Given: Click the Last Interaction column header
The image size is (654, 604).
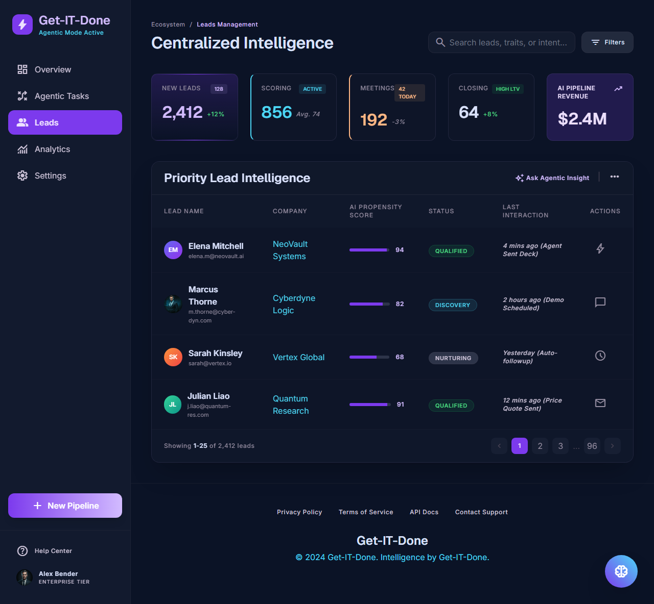Looking at the screenshot, I should [525, 211].
